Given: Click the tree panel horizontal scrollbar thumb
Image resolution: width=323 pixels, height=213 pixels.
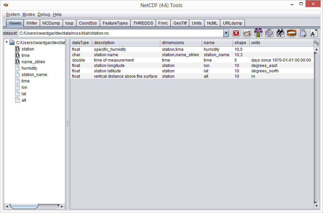Looking at the screenshot, I should pos(24,206).
